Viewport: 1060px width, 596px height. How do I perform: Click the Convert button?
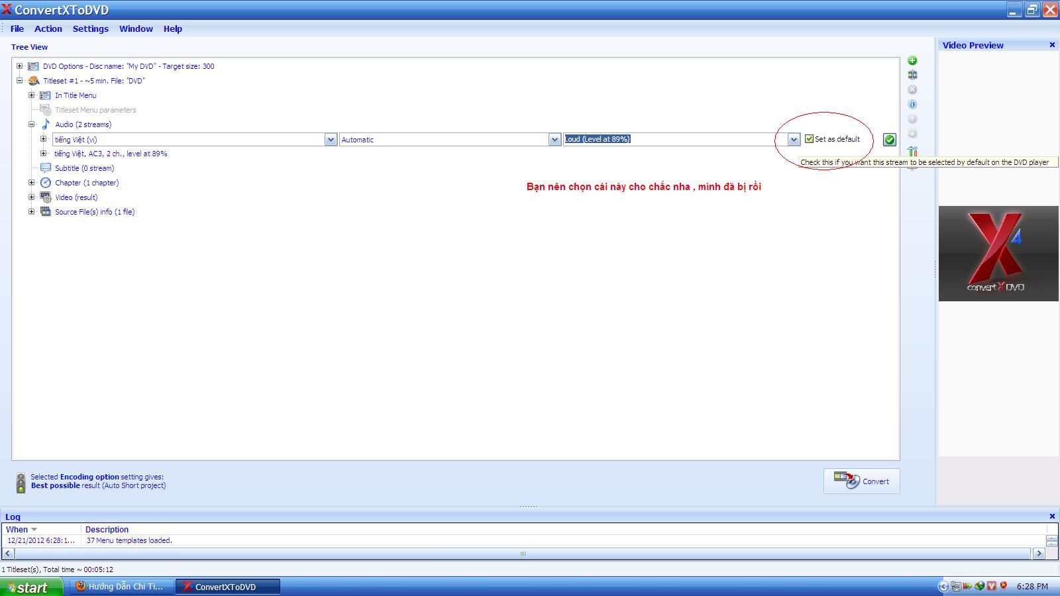click(x=861, y=481)
